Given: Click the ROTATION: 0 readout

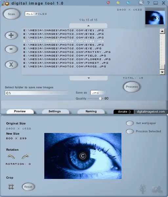Looking at the screenshot, I should tap(18, 164).
